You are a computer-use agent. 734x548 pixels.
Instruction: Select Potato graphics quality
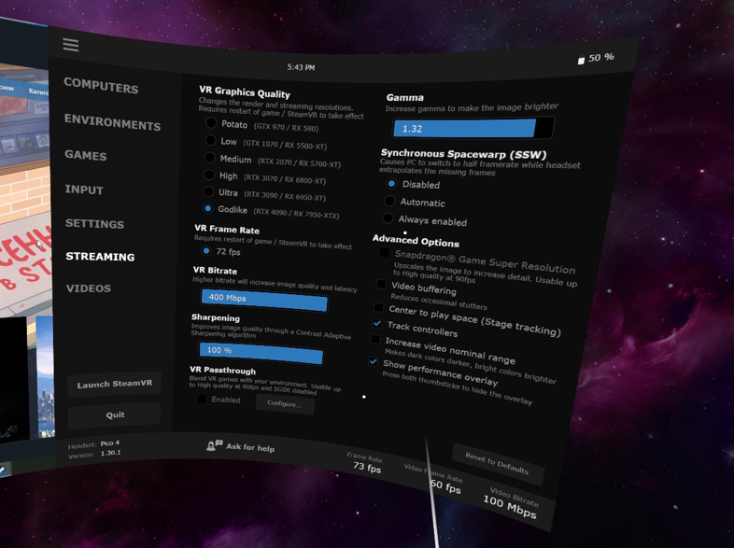(211, 123)
